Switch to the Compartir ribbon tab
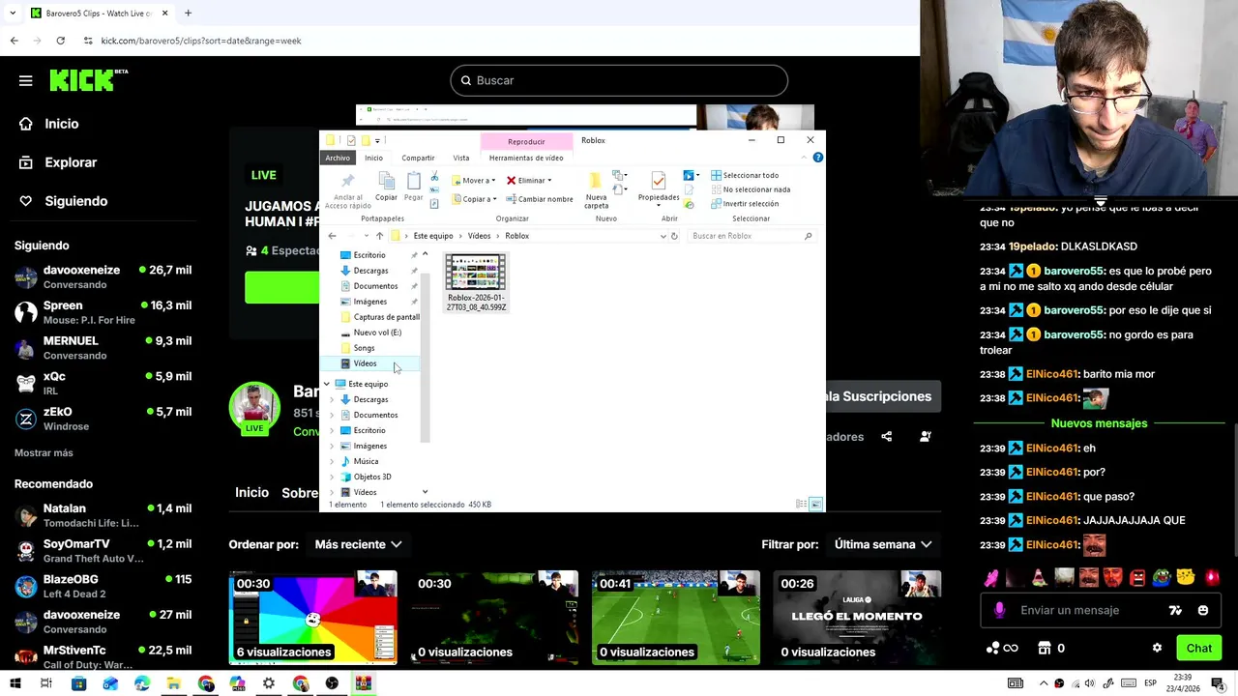The height and width of the screenshot is (696, 1238). click(x=418, y=158)
